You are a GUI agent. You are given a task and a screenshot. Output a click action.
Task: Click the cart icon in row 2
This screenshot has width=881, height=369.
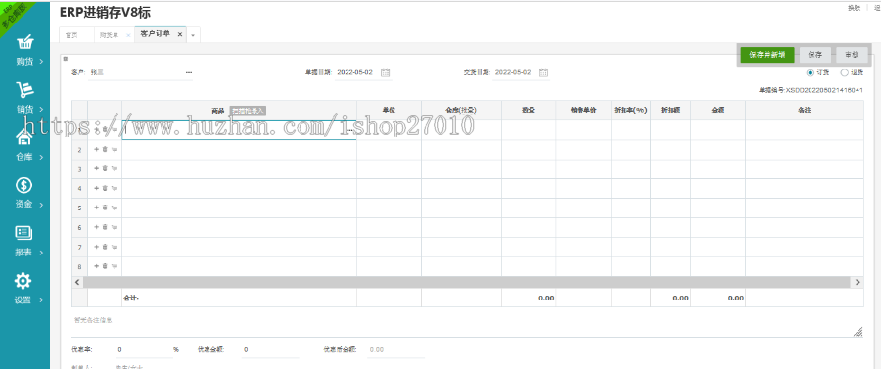coord(115,150)
